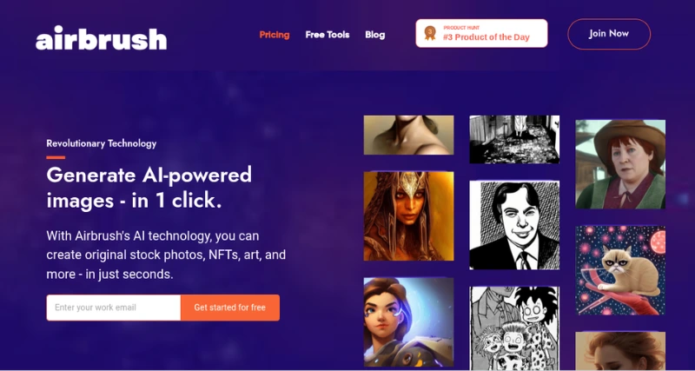Open the golden headdress warrior image

click(408, 216)
